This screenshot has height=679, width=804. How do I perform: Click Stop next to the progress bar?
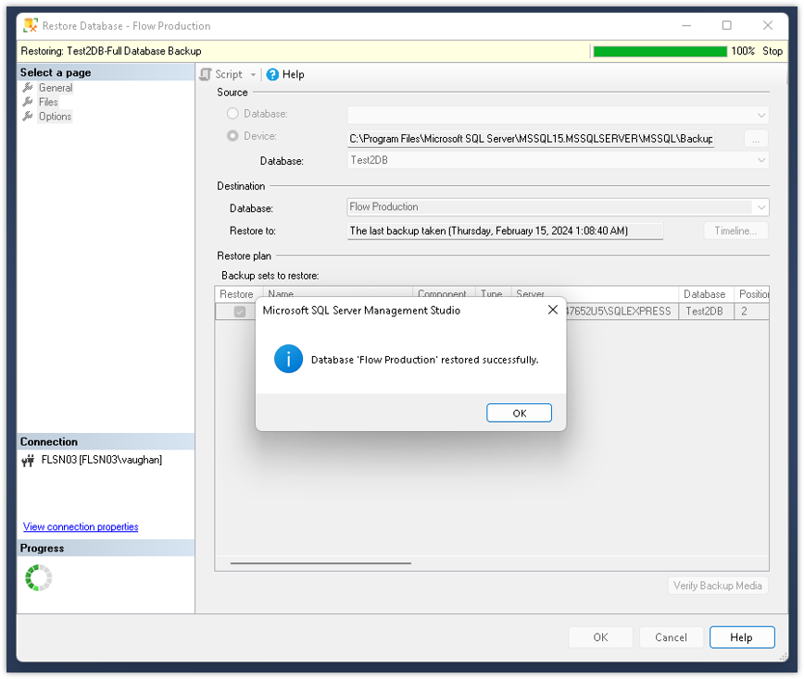(x=773, y=51)
